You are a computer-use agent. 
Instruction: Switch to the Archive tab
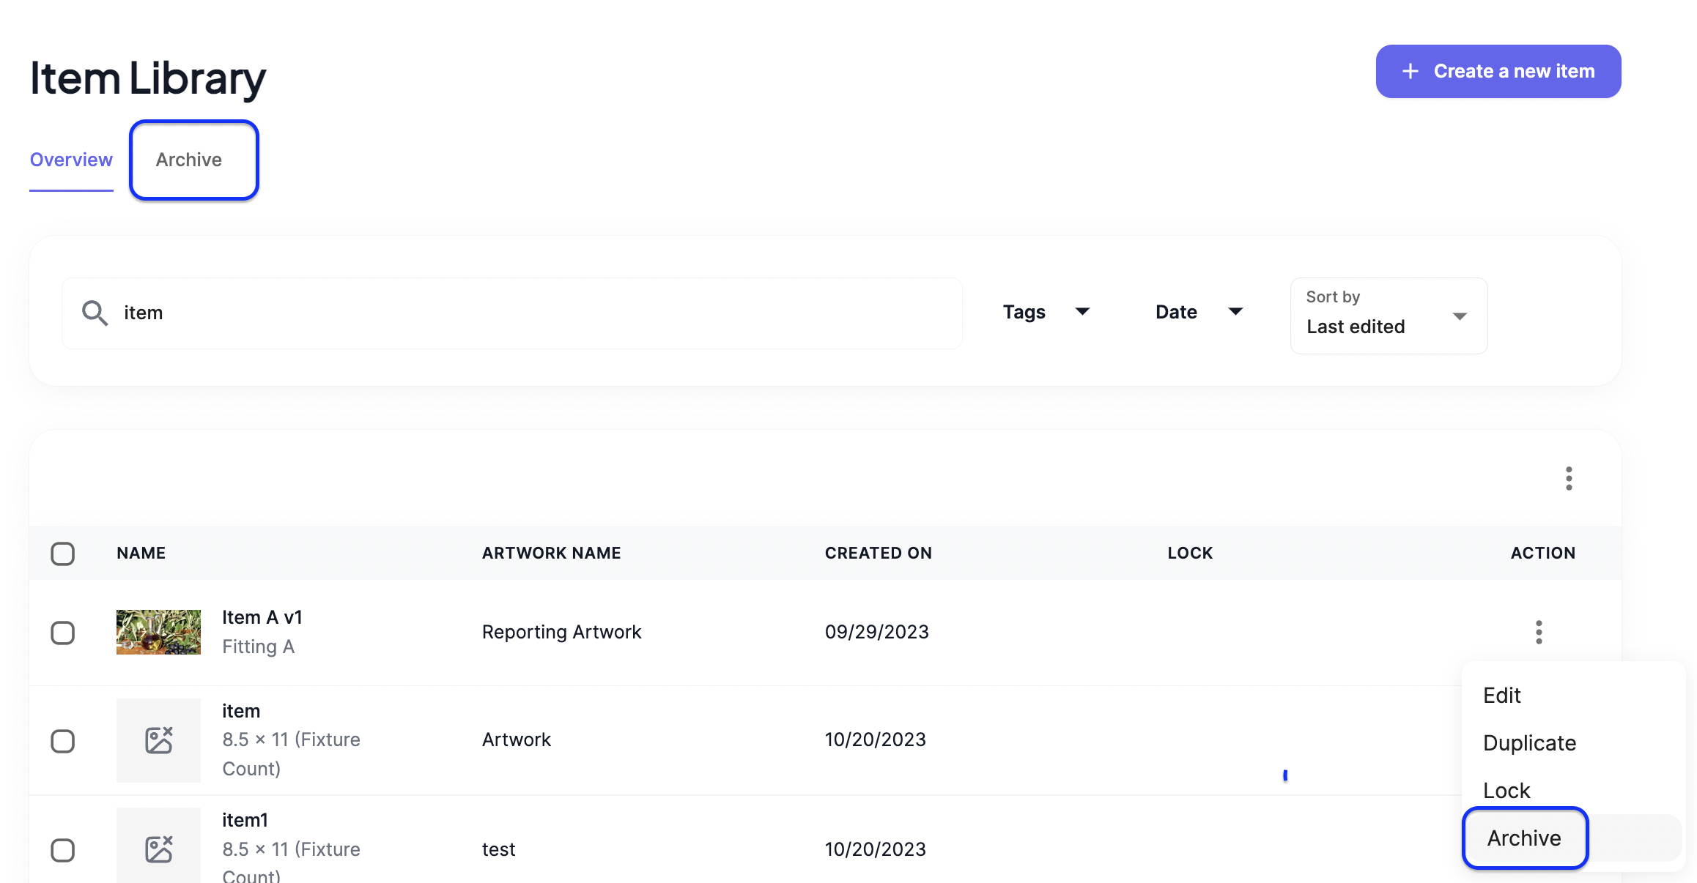(189, 160)
